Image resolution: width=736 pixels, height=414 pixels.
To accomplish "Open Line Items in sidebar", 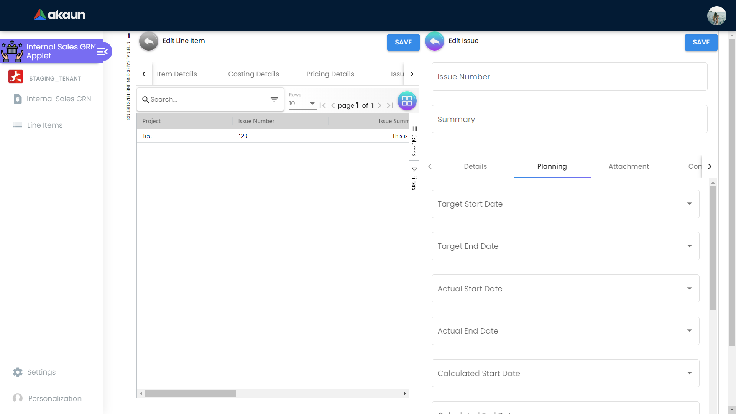I will coord(44,125).
